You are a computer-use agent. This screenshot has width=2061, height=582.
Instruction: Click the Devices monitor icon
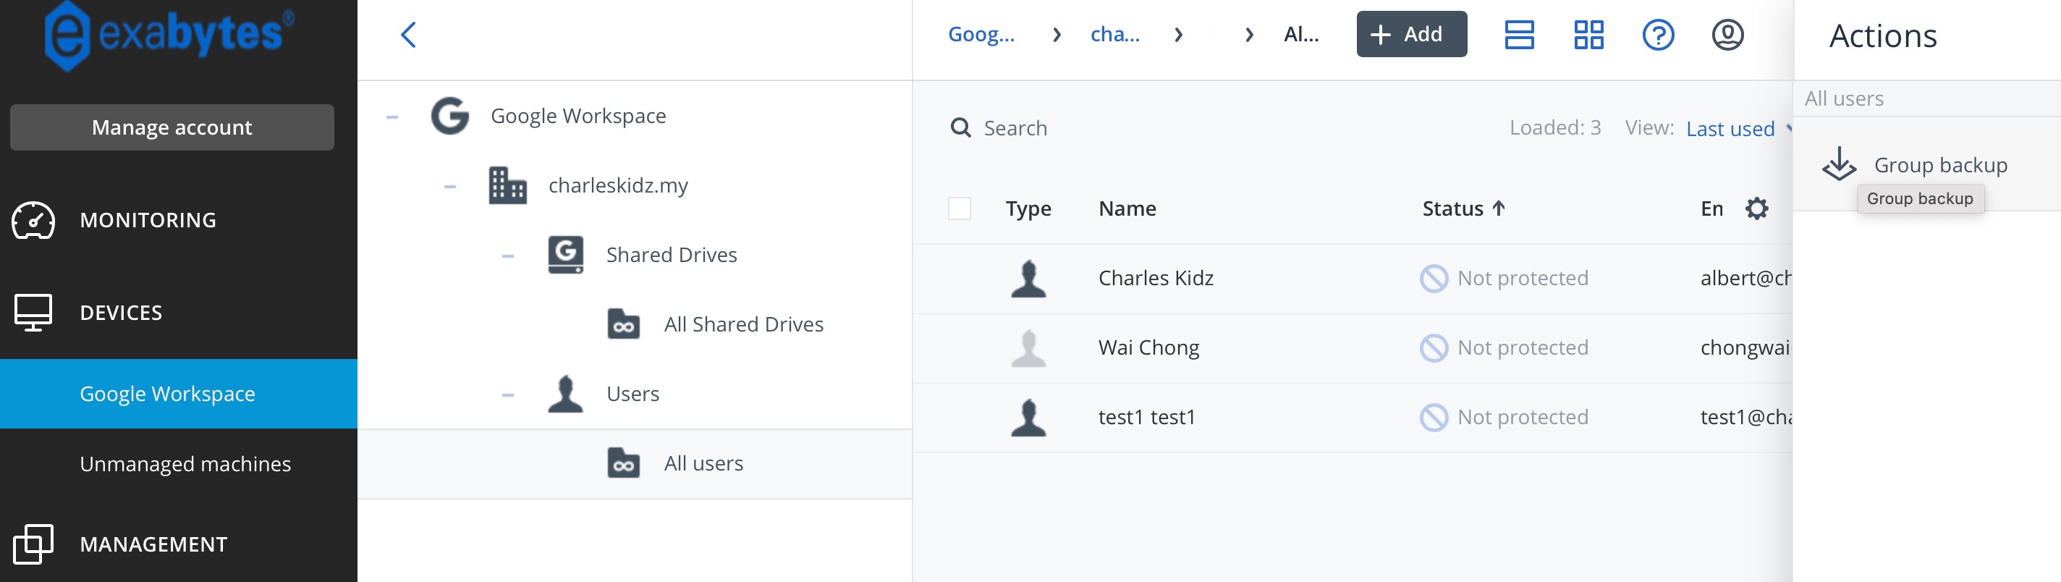(x=33, y=312)
